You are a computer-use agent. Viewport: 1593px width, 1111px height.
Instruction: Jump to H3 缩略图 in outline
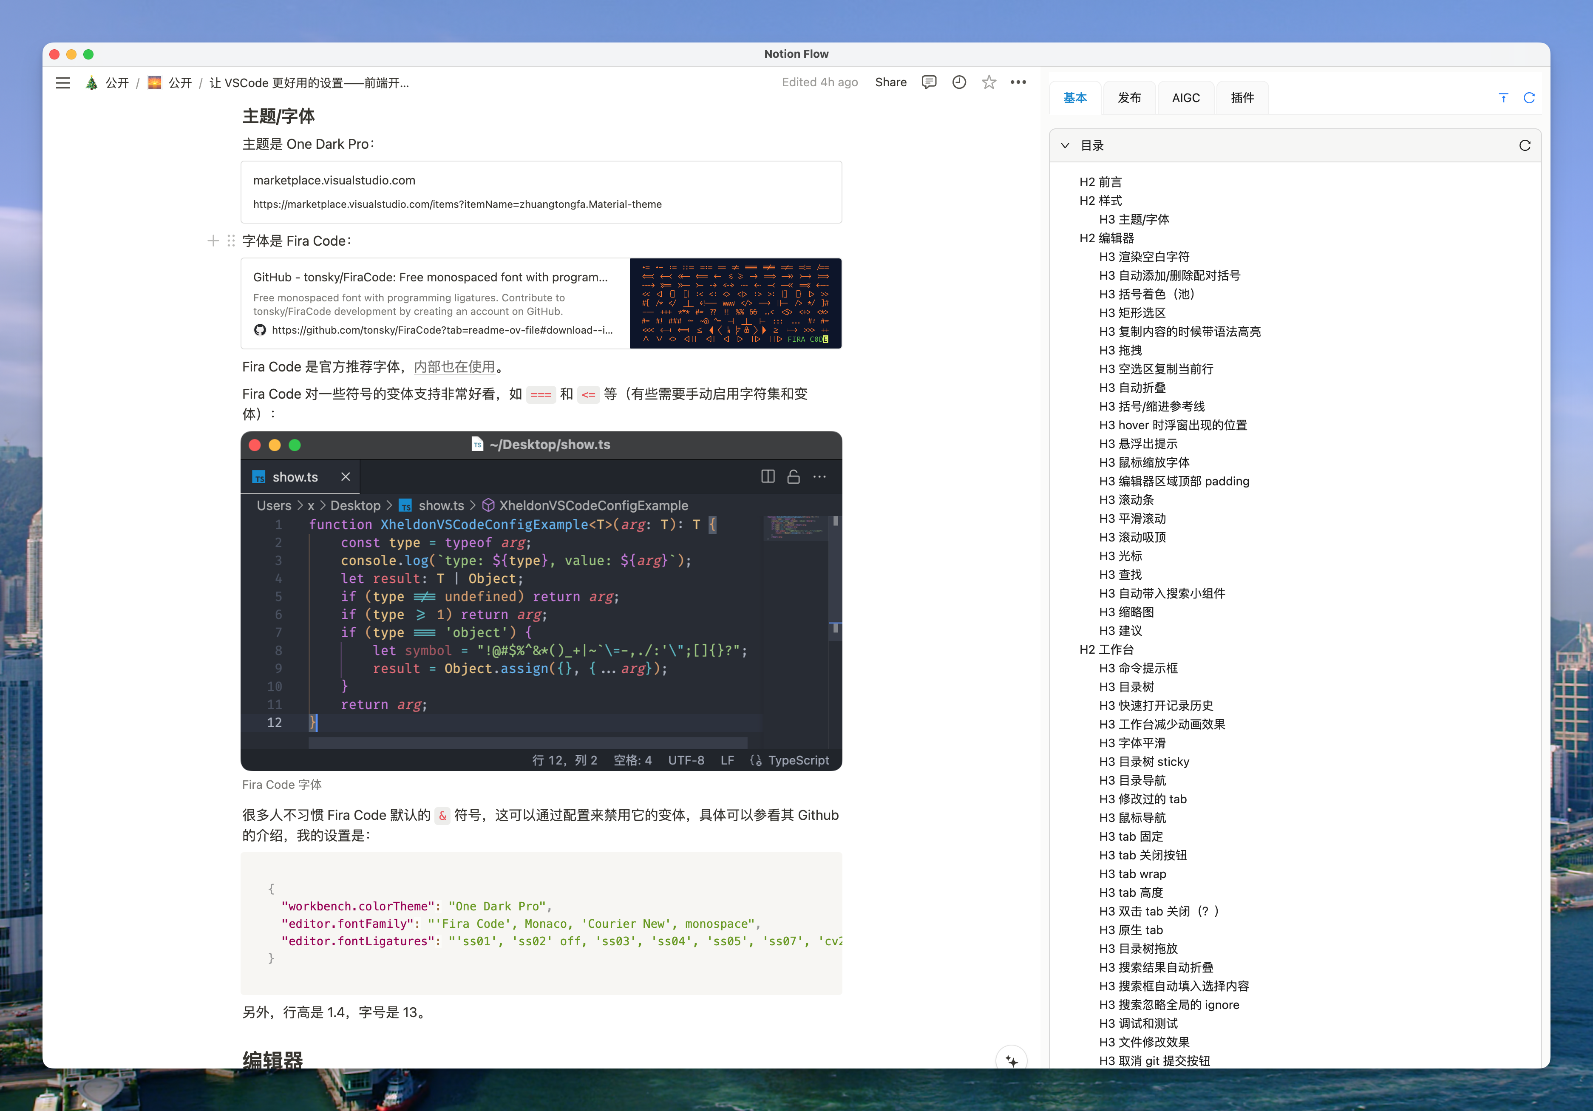[x=1127, y=612]
